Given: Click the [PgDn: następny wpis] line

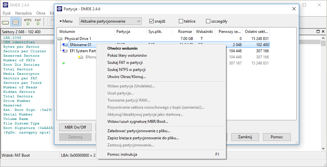Looking at the screenshot, I should pyautogui.click(x=27, y=133).
